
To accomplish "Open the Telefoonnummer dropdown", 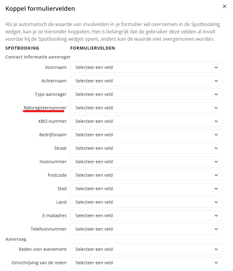I will [x=146, y=229].
